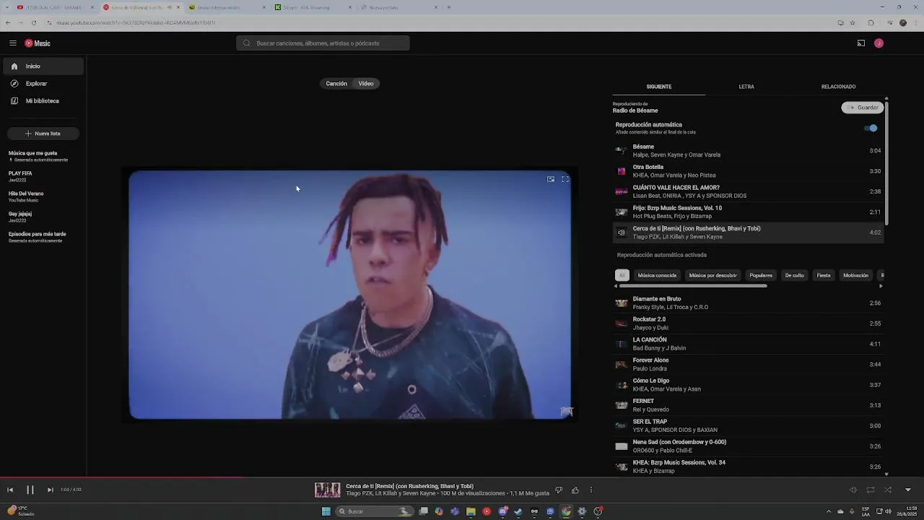Open the cast to device icon

(x=860, y=43)
